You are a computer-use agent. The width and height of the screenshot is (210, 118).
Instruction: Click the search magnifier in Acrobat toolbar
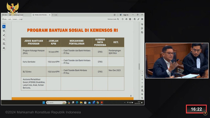click(118, 19)
